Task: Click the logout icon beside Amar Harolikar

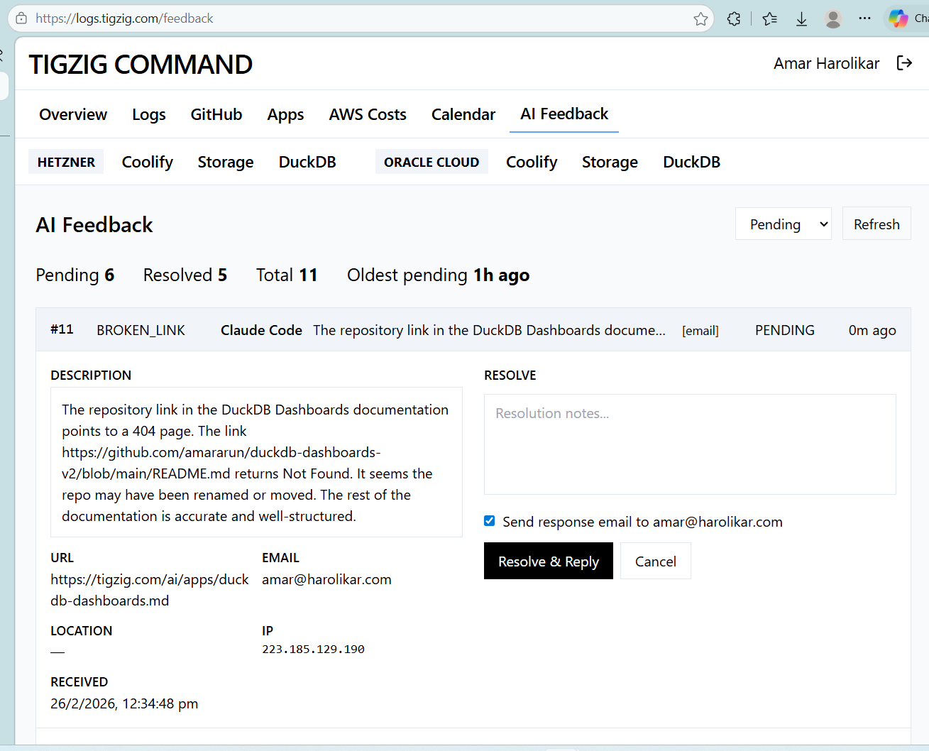Action: pyautogui.click(x=904, y=63)
